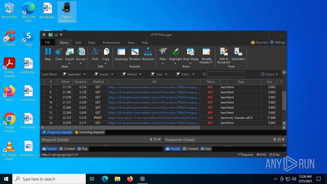Select request row number 7
The image size is (327, 184).
[161, 87]
